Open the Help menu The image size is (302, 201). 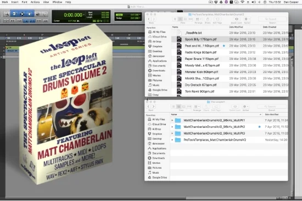[x=68, y=2]
